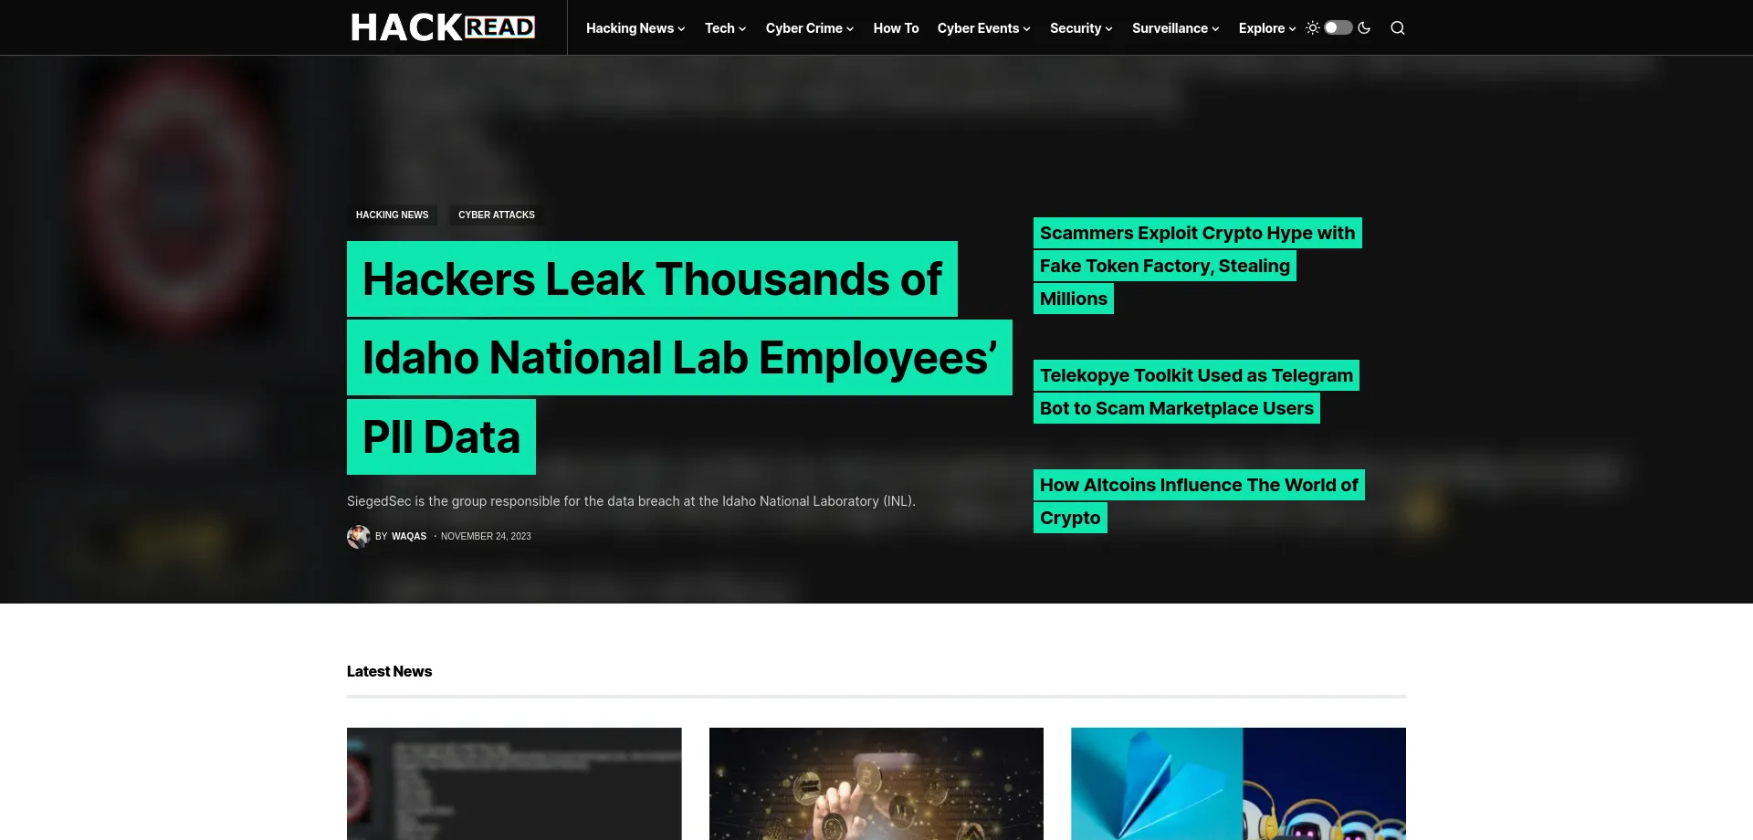Open the paper plane robots thumbnail
The height and width of the screenshot is (840, 1753).
click(x=1238, y=783)
